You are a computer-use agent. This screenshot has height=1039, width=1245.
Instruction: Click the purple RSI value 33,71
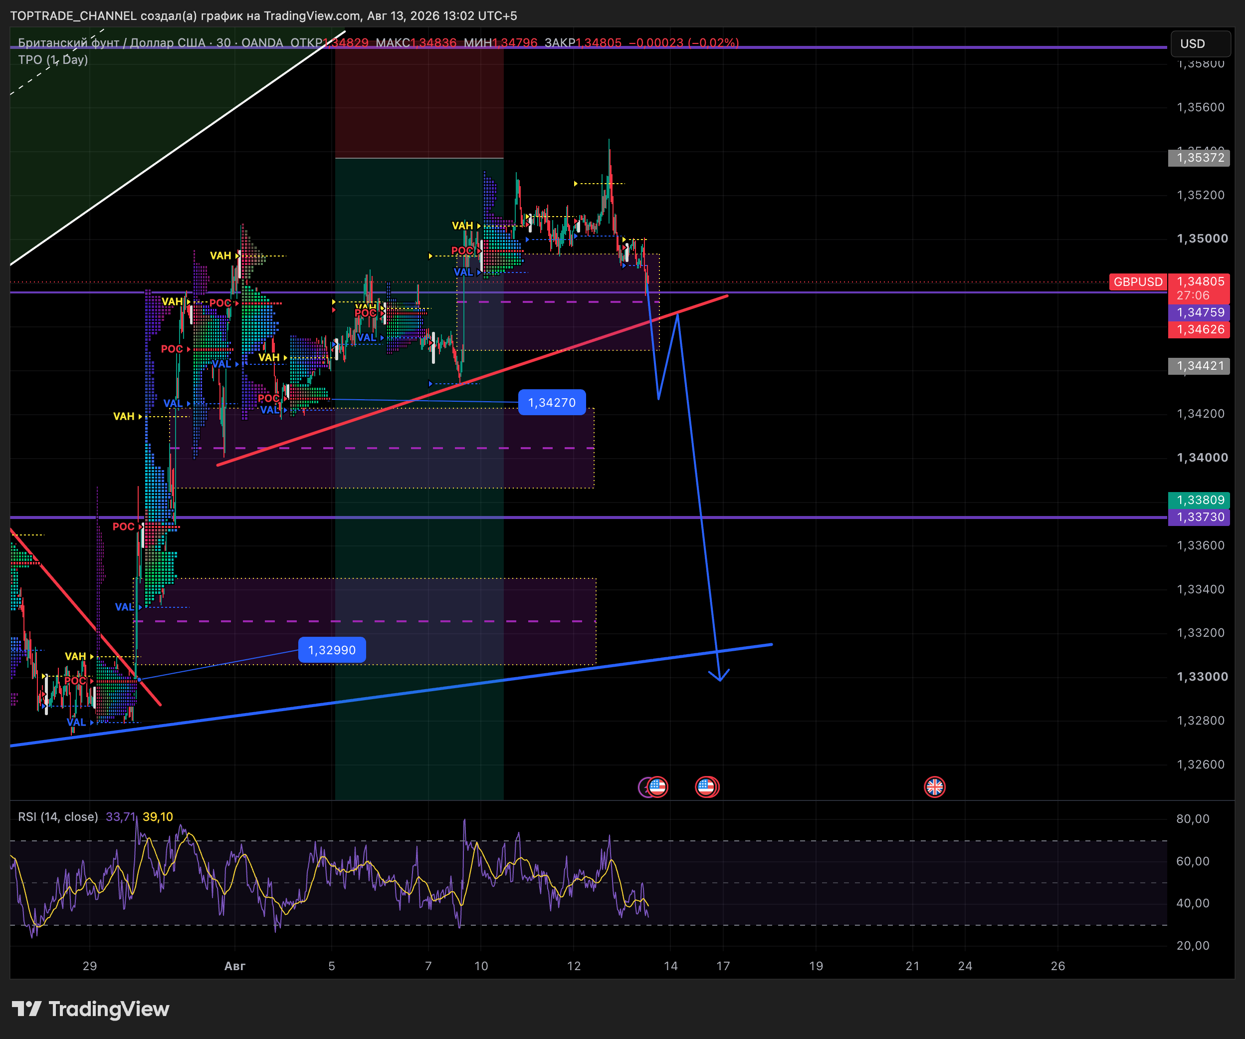[x=120, y=816]
